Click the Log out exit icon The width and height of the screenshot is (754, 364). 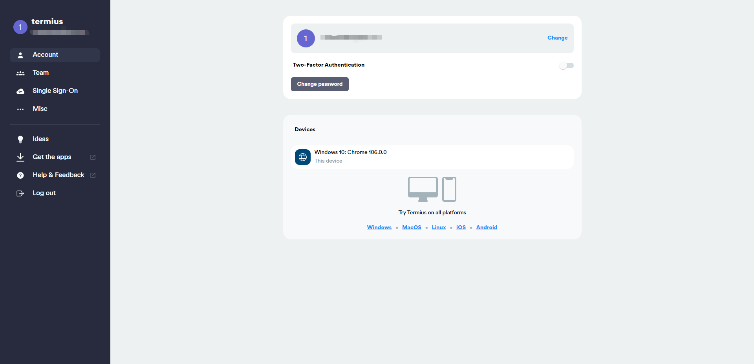20,194
